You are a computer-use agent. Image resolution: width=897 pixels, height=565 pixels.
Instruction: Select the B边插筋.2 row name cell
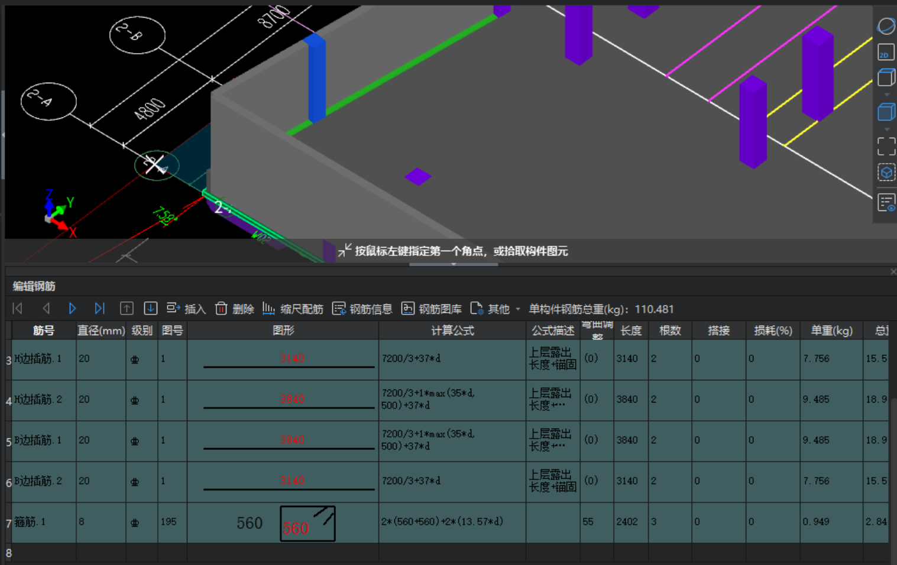44,481
